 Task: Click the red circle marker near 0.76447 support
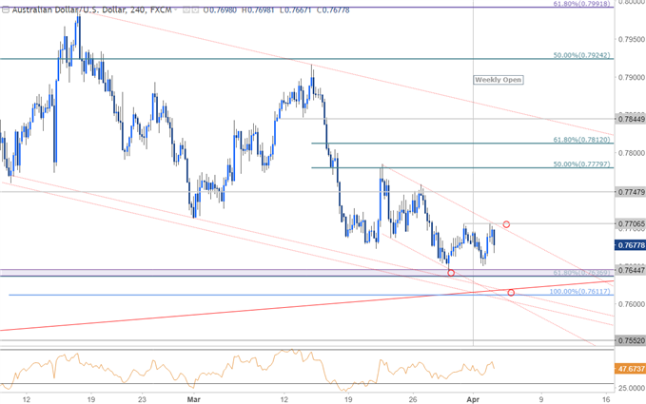click(x=451, y=273)
